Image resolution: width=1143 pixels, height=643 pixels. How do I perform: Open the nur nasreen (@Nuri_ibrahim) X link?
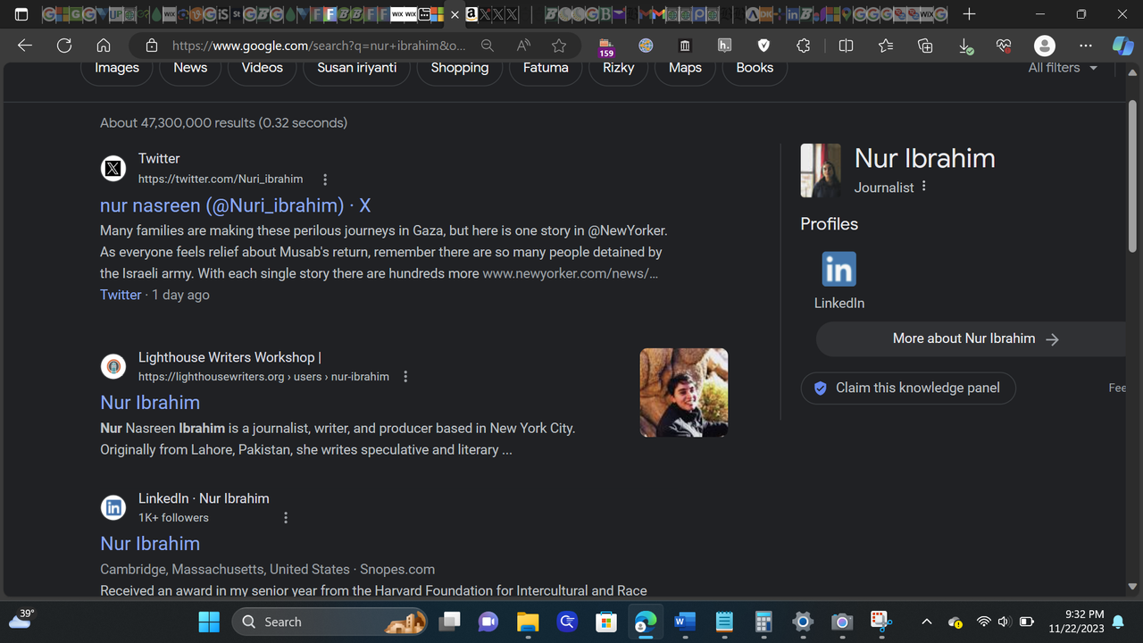235,205
